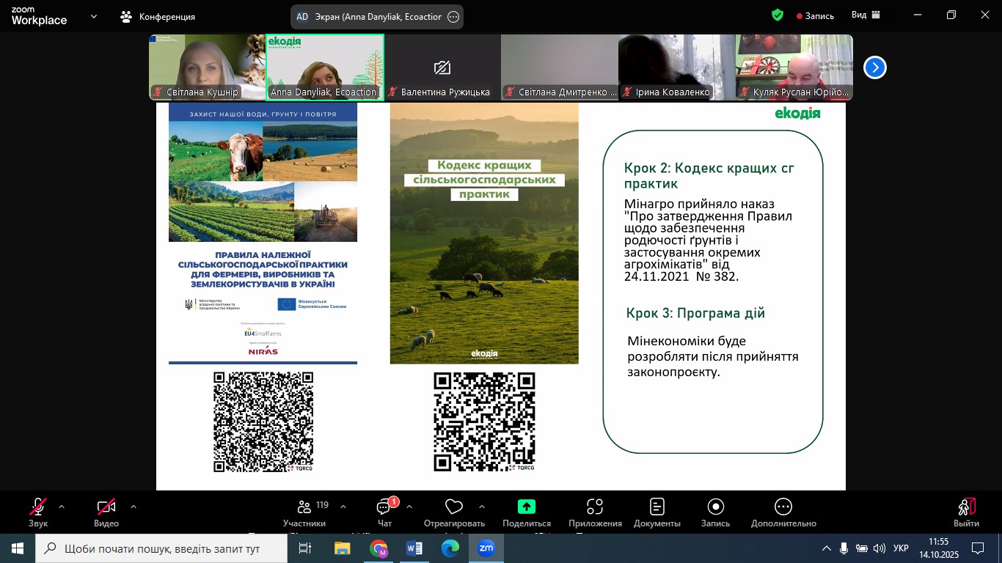Expand video options arrow next to Видео
Screen dimensions: 1002x563
[133, 507]
